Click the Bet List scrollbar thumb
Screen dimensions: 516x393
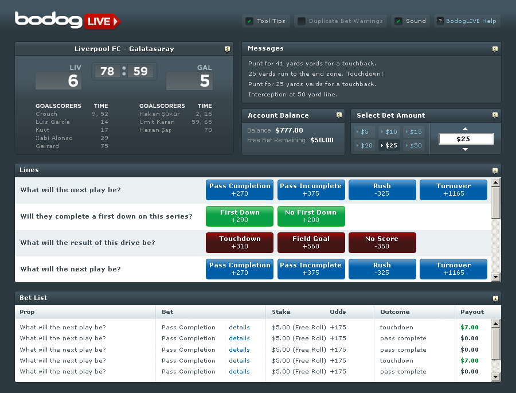click(495, 344)
